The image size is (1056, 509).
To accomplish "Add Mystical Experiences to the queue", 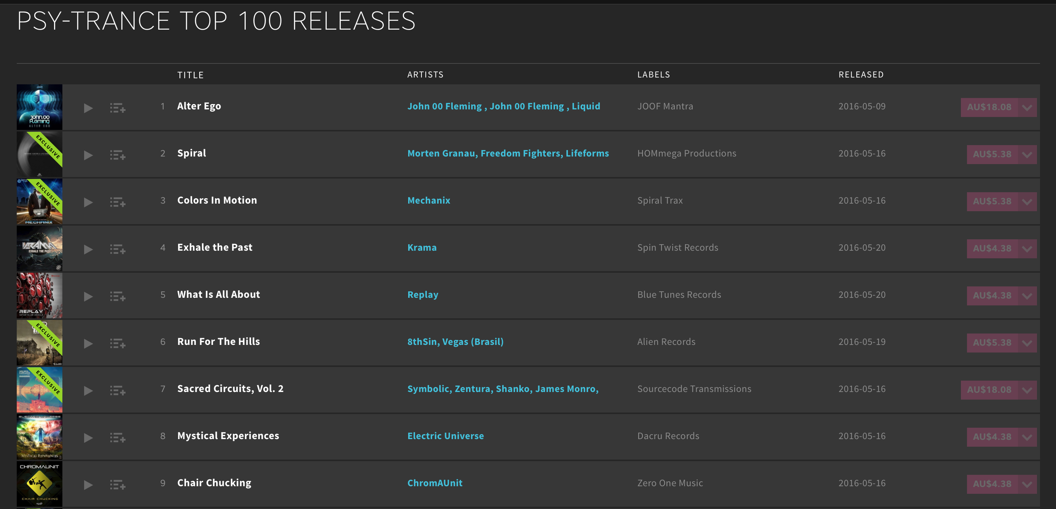I will click(x=118, y=438).
